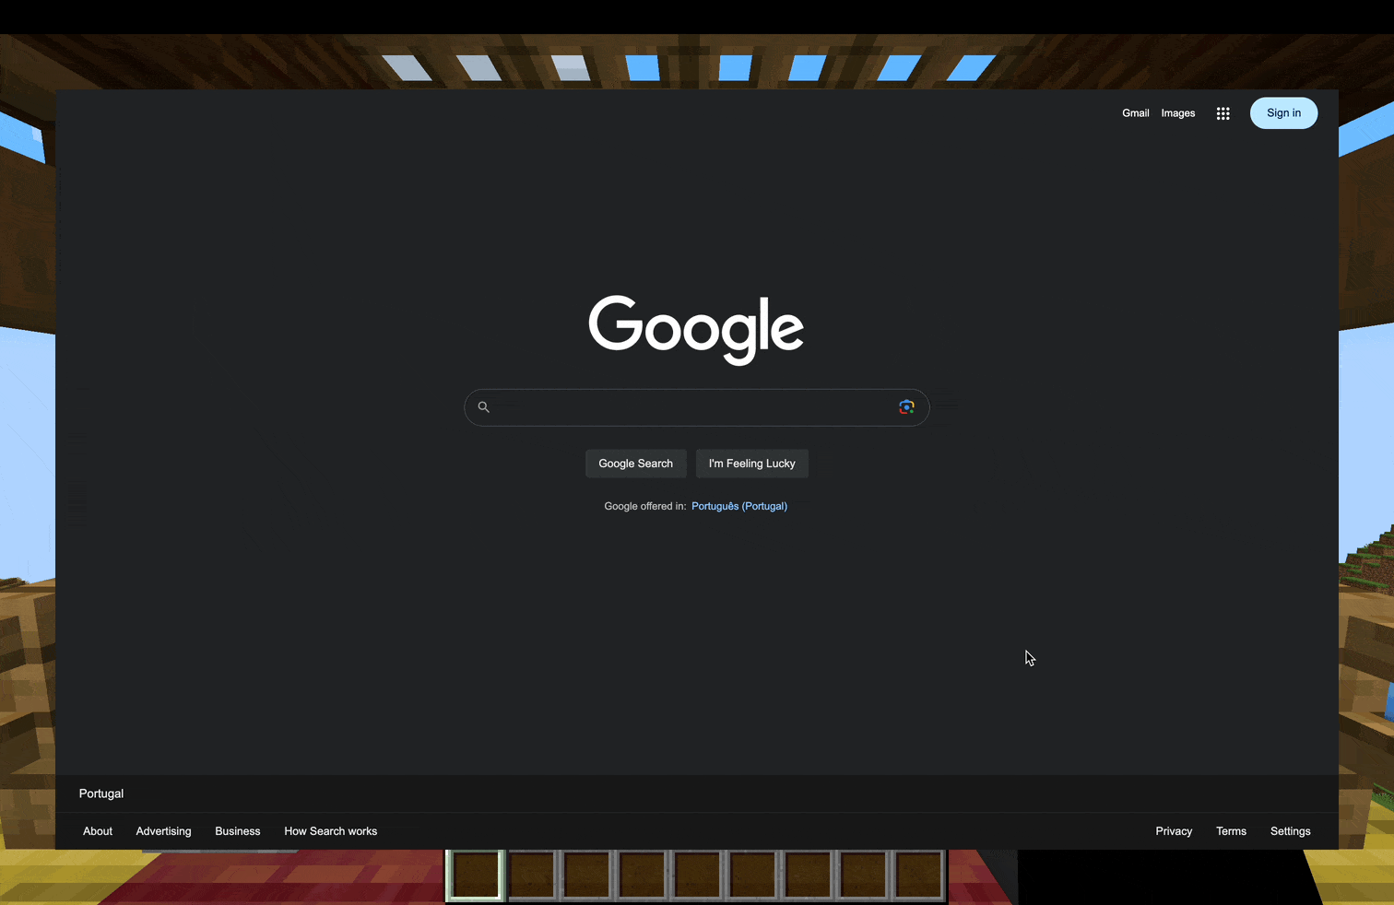Image resolution: width=1394 pixels, height=905 pixels.
Task: Open the Google apps grid icon
Action: pos(1223,113)
